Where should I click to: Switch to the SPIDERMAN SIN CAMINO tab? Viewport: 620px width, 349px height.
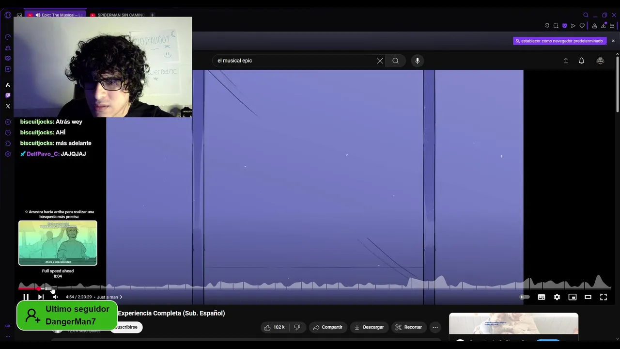[118, 15]
